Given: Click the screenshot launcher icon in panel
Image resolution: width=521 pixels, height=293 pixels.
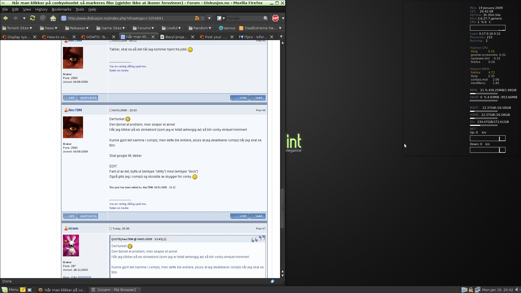Looking at the screenshot, I should coord(30,290).
